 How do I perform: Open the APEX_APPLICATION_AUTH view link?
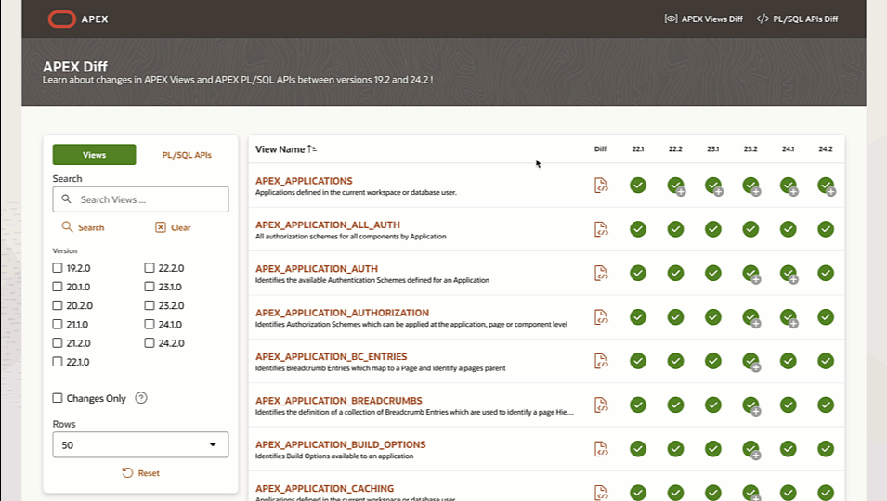click(x=317, y=269)
